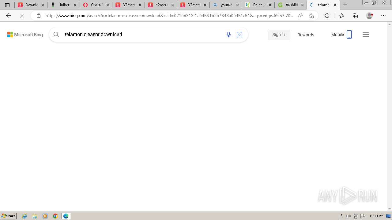
Task: Open the Collections icon
Action: pos(355,16)
